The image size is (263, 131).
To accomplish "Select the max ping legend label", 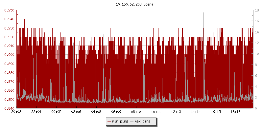I will 142,122.
